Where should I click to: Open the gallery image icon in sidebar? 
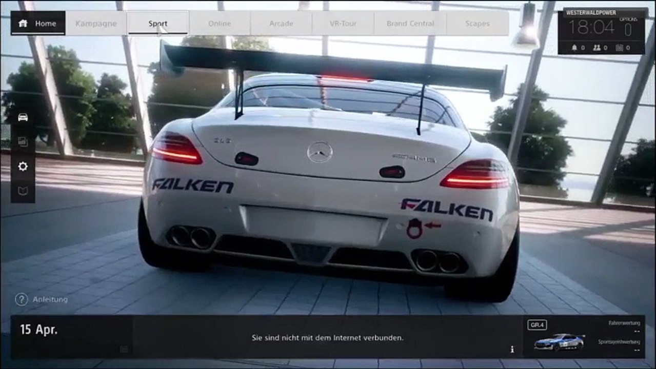point(23,142)
